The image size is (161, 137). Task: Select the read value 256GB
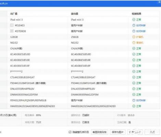[75, 37]
